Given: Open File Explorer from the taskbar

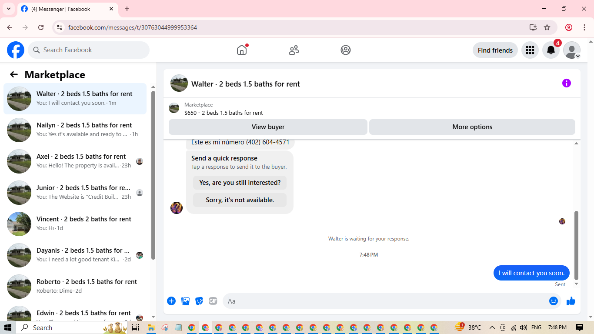Looking at the screenshot, I should coord(151,327).
